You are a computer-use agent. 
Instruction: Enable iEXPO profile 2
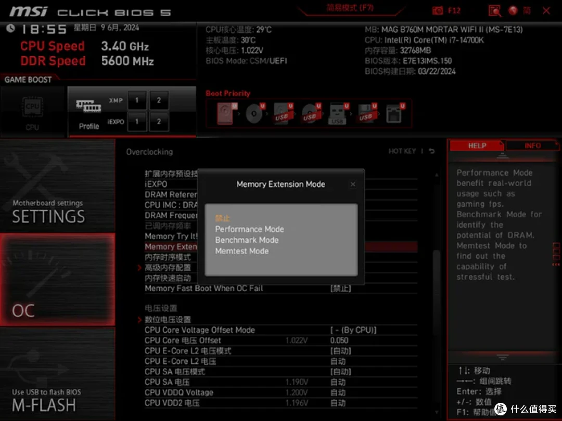click(x=159, y=122)
